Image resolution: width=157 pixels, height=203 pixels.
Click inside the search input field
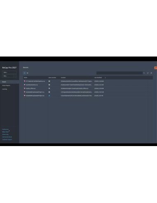click(120, 73)
